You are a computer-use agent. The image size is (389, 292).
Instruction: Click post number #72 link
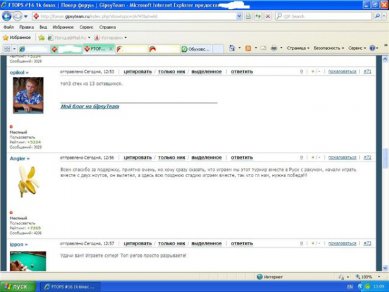click(x=367, y=157)
